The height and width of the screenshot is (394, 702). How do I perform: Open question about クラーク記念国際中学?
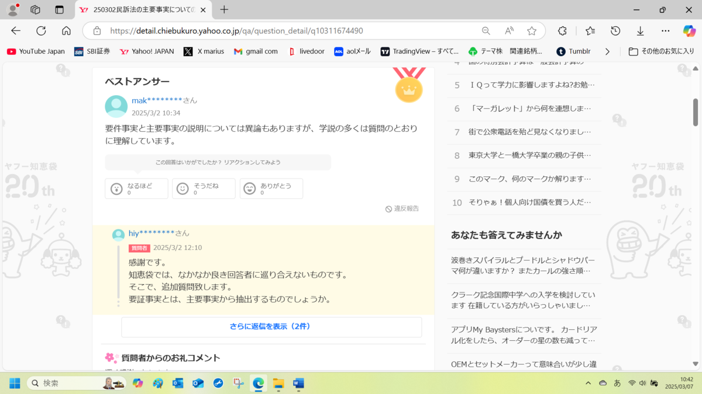(524, 300)
